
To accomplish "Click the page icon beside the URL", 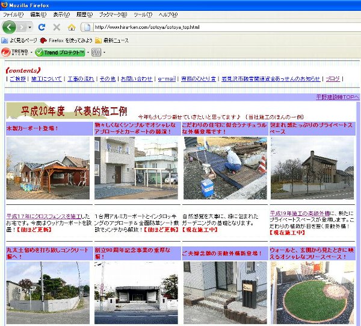I will [x=87, y=27].
